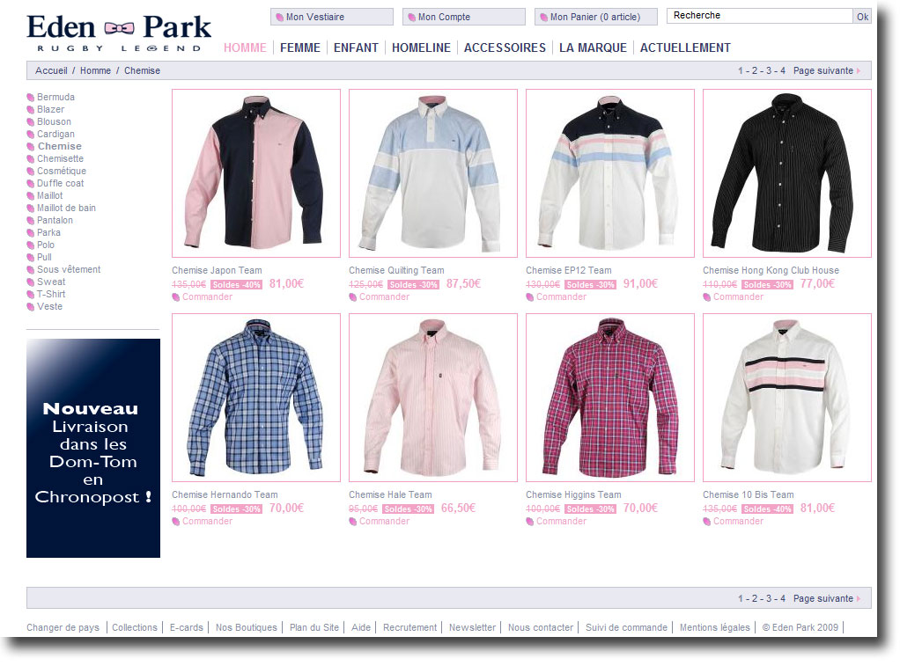Click the ball icon next to Bermuda

tap(31, 97)
